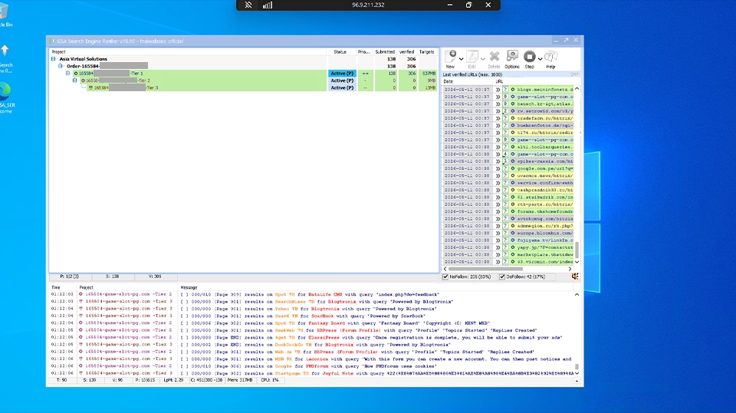Image resolution: width=736 pixels, height=413 pixels.
Task: Click the Stop toolbar icon
Action: [530, 57]
